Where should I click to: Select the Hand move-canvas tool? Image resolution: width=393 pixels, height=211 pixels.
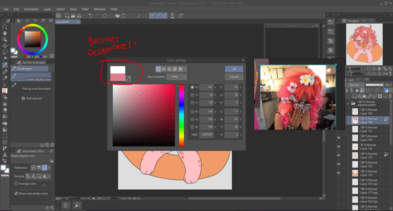click(5, 33)
